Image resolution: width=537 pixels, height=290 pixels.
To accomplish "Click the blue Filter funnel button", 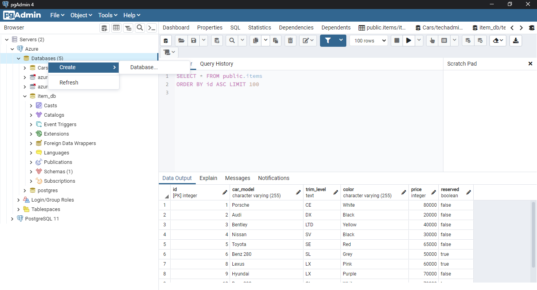I will coord(328,40).
